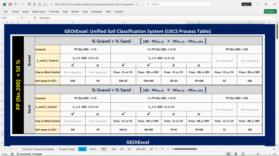
Task: Switch to the Start sheet tab
Action: tap(82, 149)
